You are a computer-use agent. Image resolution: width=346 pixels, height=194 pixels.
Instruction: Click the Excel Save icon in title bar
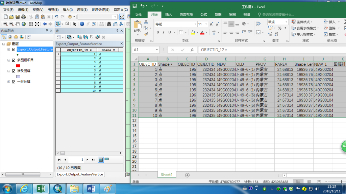[134, 6]
